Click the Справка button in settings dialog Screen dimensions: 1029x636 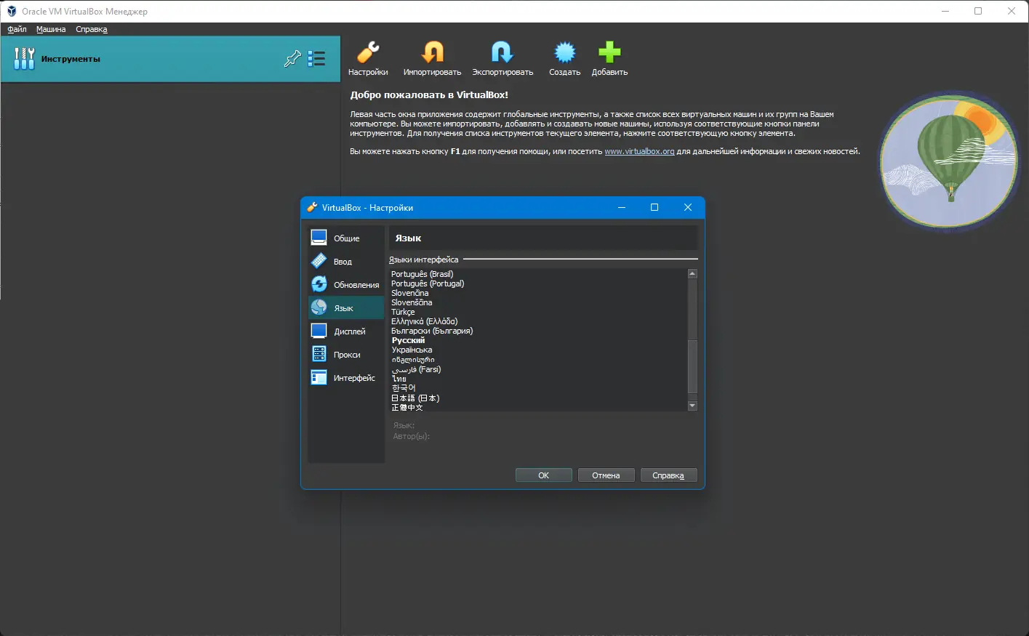point(668,475)
